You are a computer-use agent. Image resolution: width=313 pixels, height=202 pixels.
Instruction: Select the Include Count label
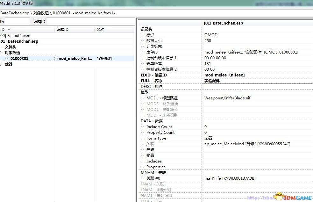tap(159, 127)
